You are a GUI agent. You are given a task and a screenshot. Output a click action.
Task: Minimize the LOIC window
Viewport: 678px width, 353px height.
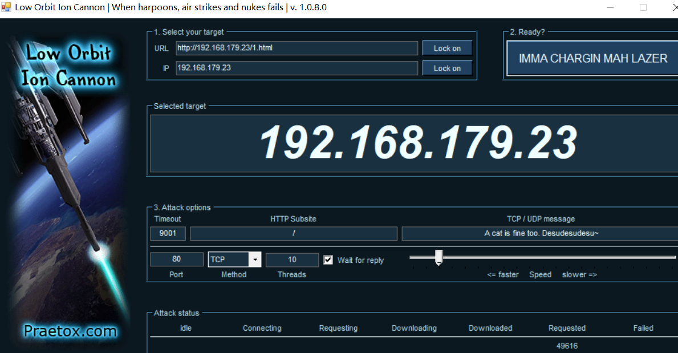pos(610,7)
